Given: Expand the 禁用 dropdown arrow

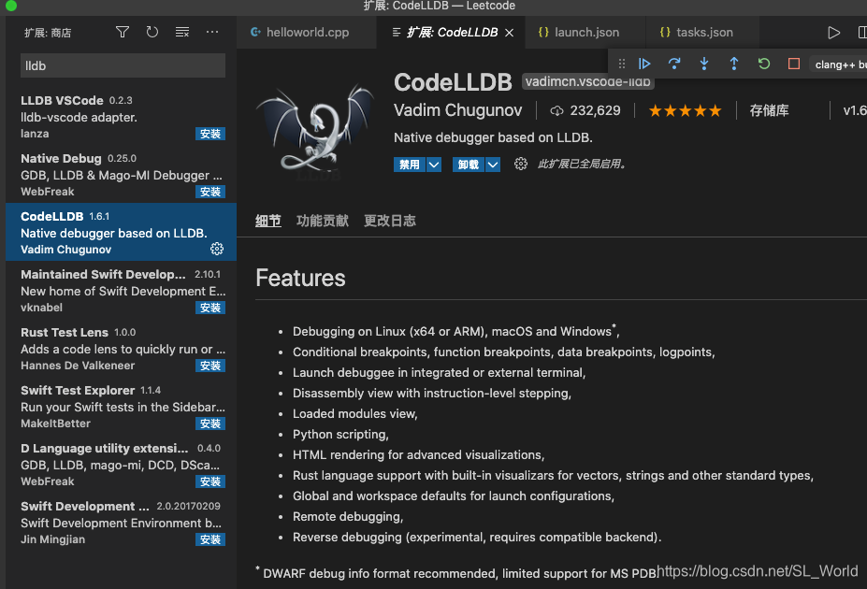Looking at the screenshot, I should (x=434, y=165).
